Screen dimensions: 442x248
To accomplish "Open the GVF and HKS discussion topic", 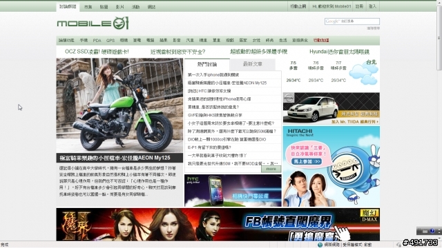I will (215, 115).
